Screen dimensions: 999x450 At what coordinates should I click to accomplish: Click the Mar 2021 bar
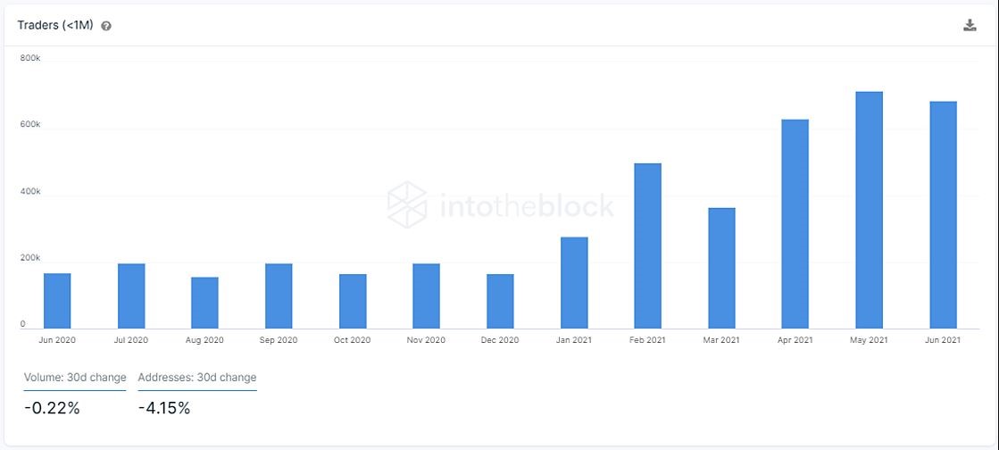pos(721,268)
